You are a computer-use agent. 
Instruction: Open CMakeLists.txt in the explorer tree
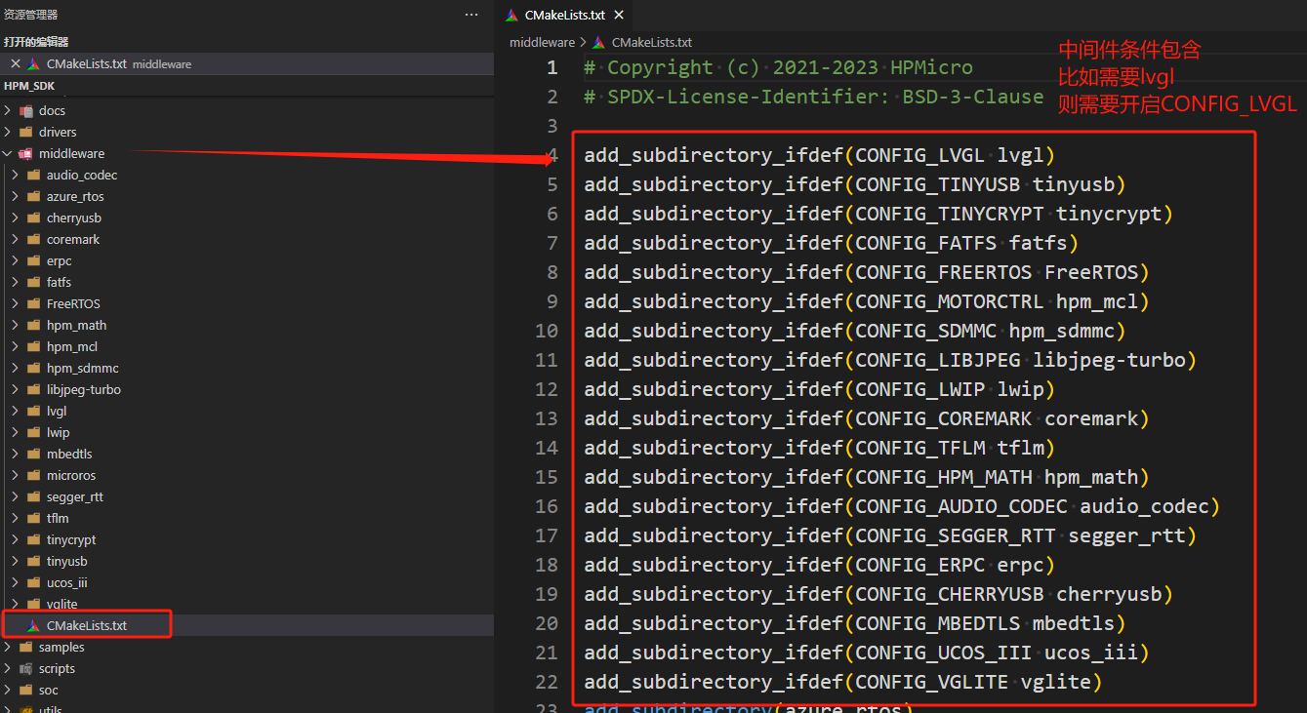87,625
